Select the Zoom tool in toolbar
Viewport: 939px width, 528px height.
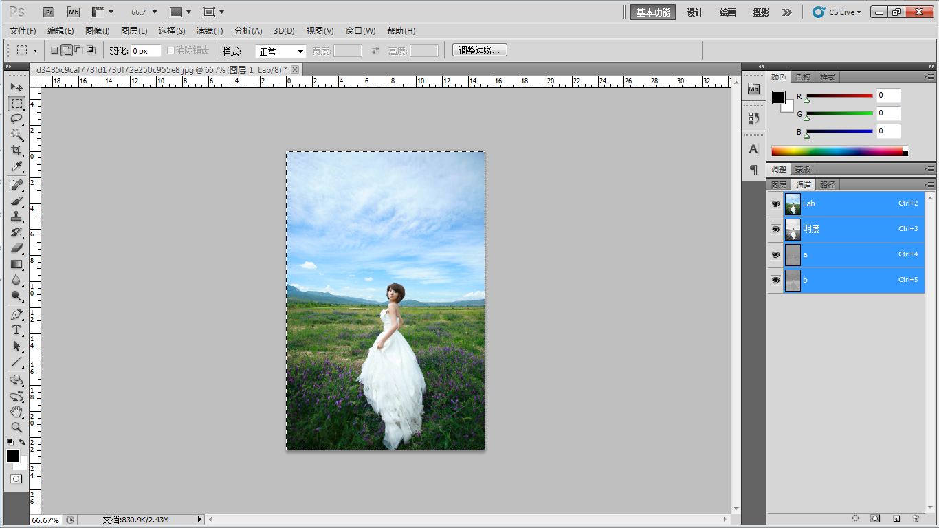[x=16, y=428]
